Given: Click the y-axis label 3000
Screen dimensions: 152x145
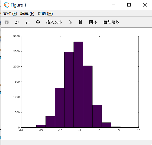Looking at the screenshot, I should 17,36.
